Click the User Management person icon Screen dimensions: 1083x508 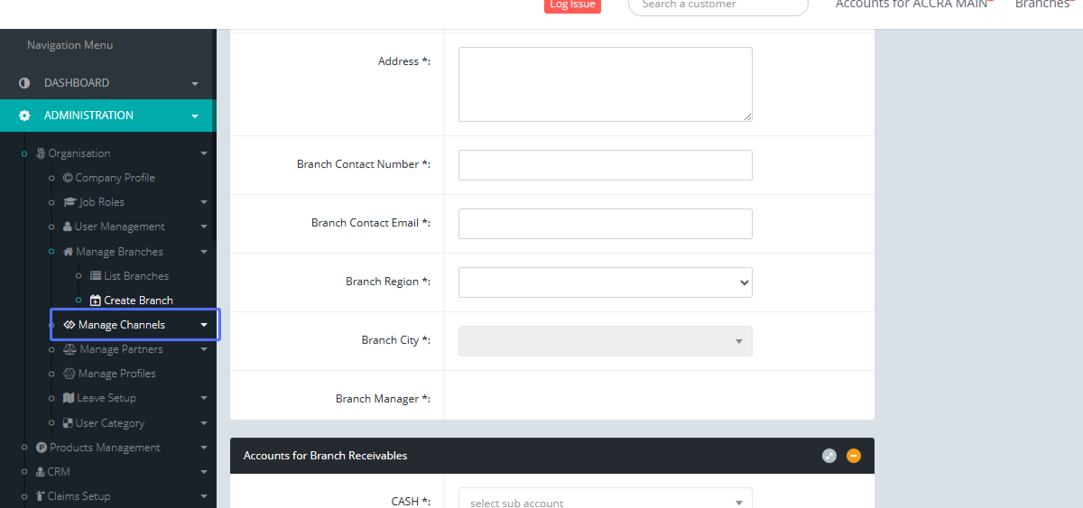68,226
